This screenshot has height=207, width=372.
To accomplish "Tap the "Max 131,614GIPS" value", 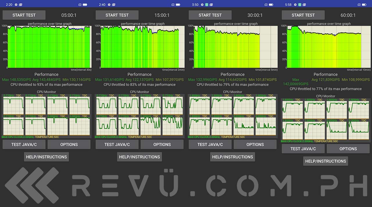I will (x=110, y=80).
